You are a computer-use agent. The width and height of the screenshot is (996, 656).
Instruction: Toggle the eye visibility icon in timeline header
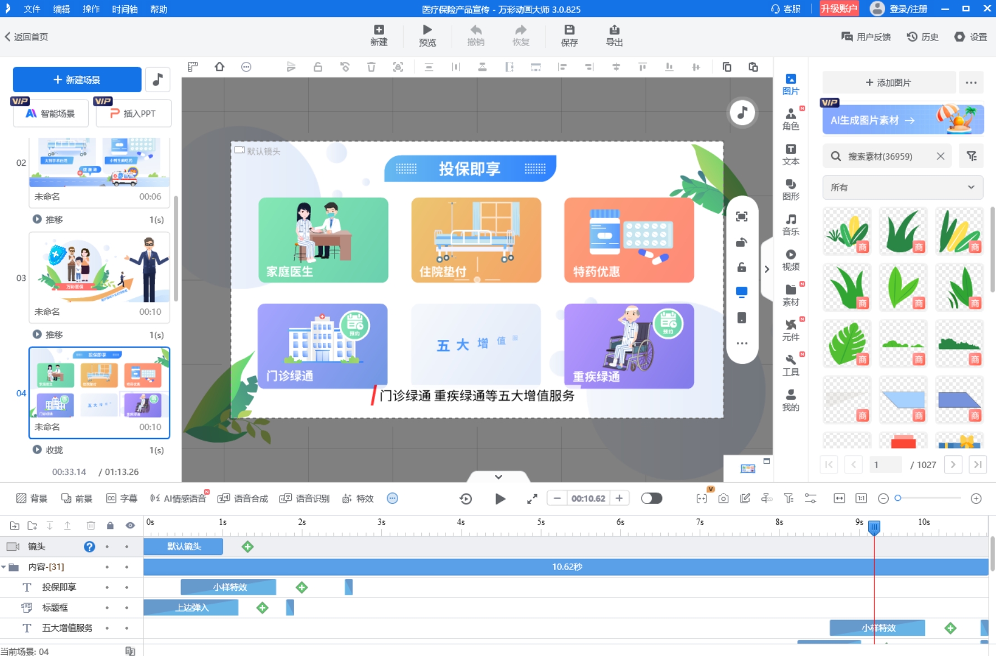130,526
